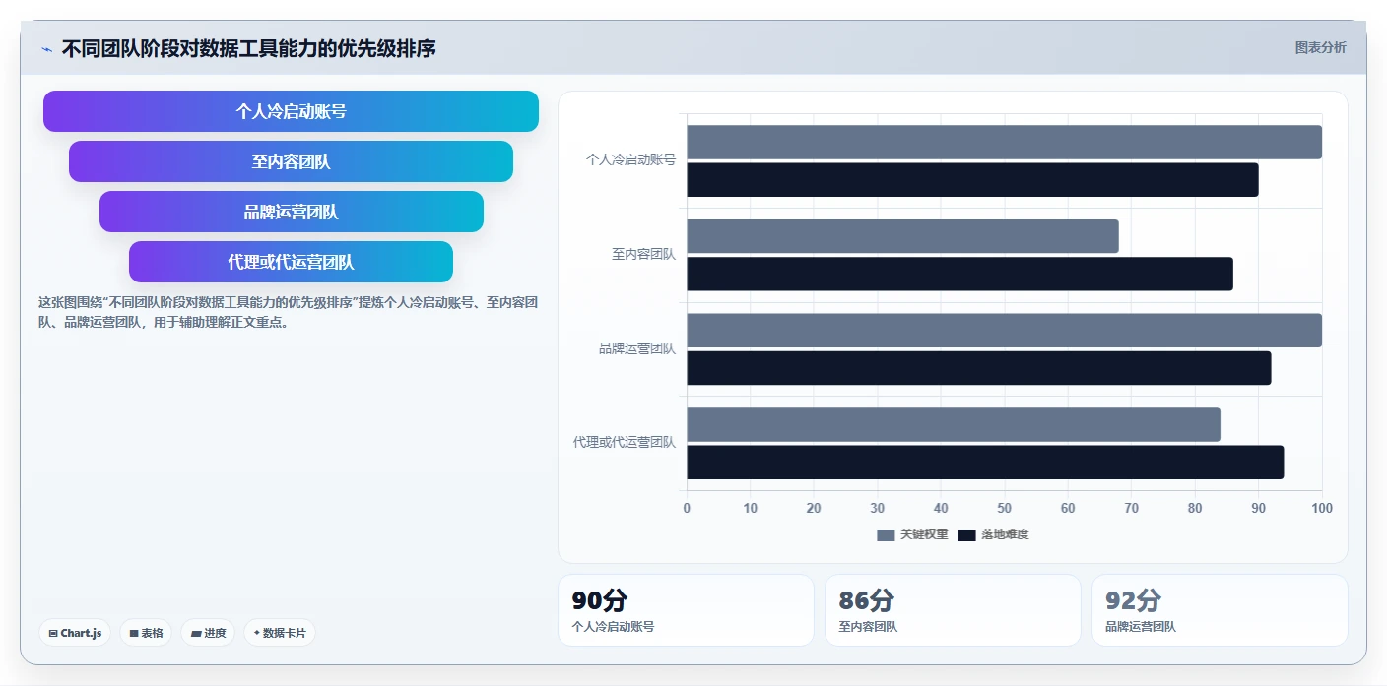Click 至内容团队 落地难度 dark bar
Image resolution: width=1387 pixels, height=686 pixels.
click(959, 274)
